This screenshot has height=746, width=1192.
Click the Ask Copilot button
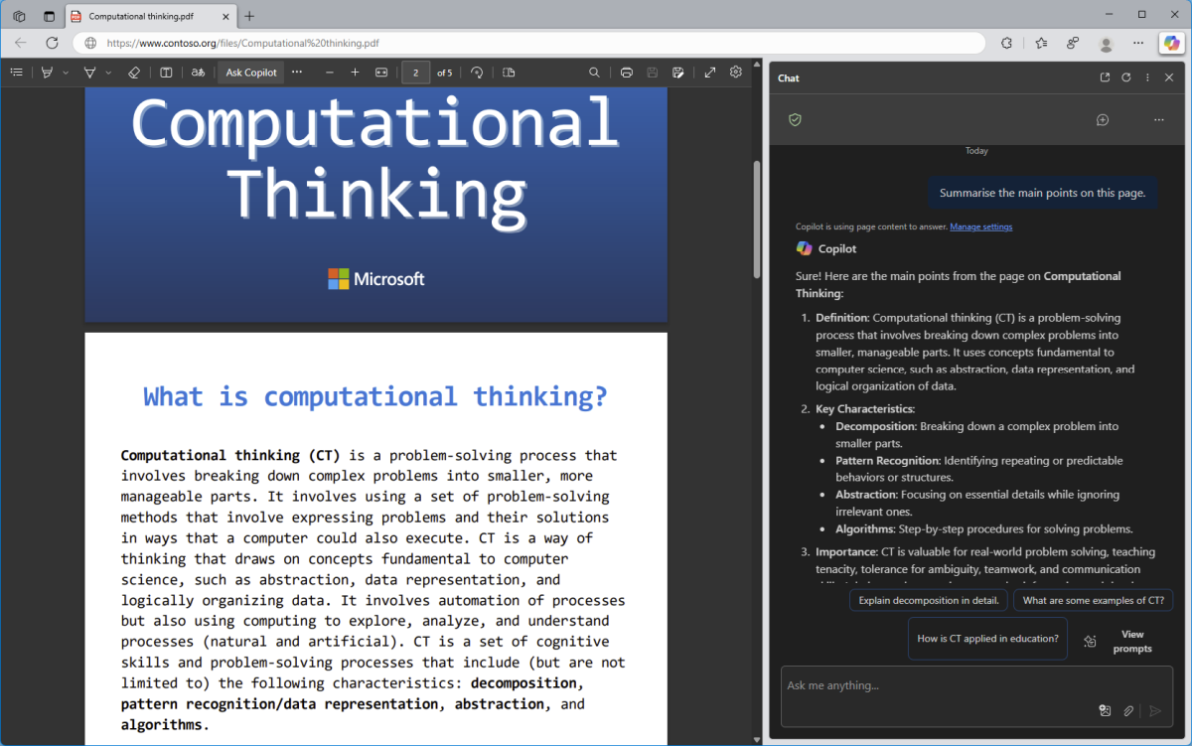coord(250,73)
